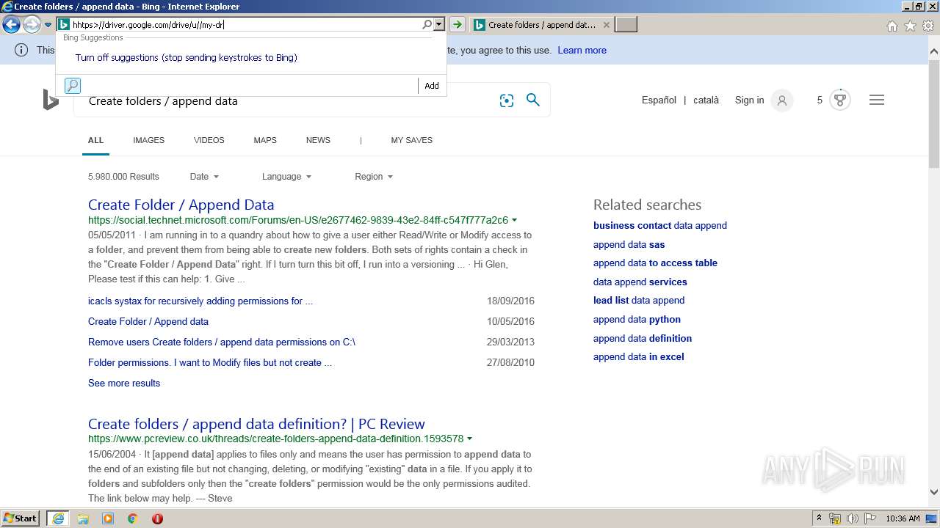Switch language to Español
This screenshot has width=940, height=528.
click(x=659, y=100)
